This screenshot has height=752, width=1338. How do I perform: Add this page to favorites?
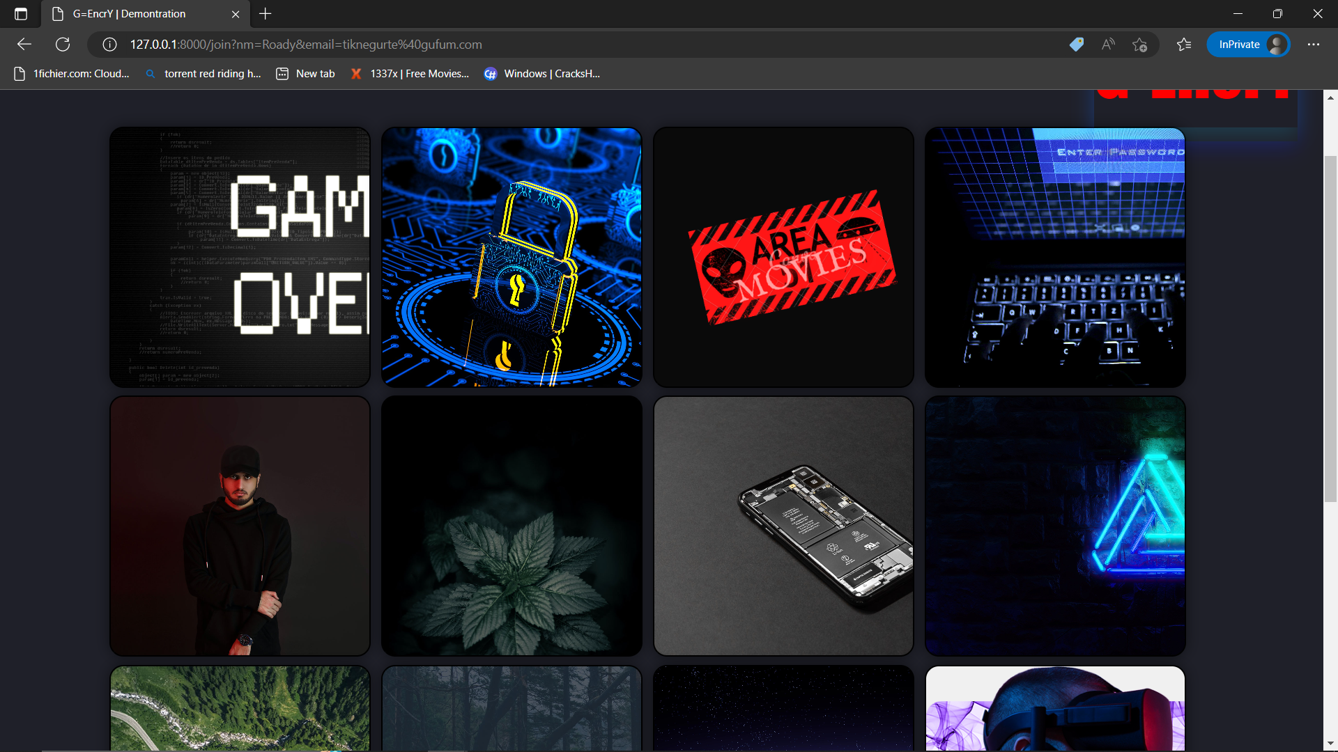pyautogui.click(x=1140, y=45)
